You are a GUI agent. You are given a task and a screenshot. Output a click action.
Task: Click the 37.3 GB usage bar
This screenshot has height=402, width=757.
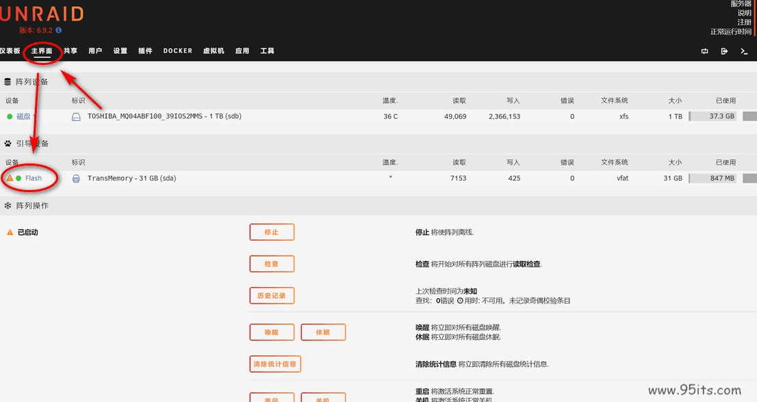pyautogui.click(x=713, y=117)
